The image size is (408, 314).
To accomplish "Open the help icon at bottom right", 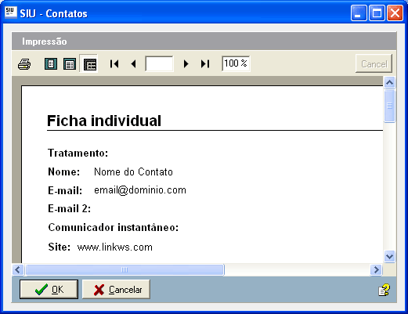I will [x=384, y=290].
